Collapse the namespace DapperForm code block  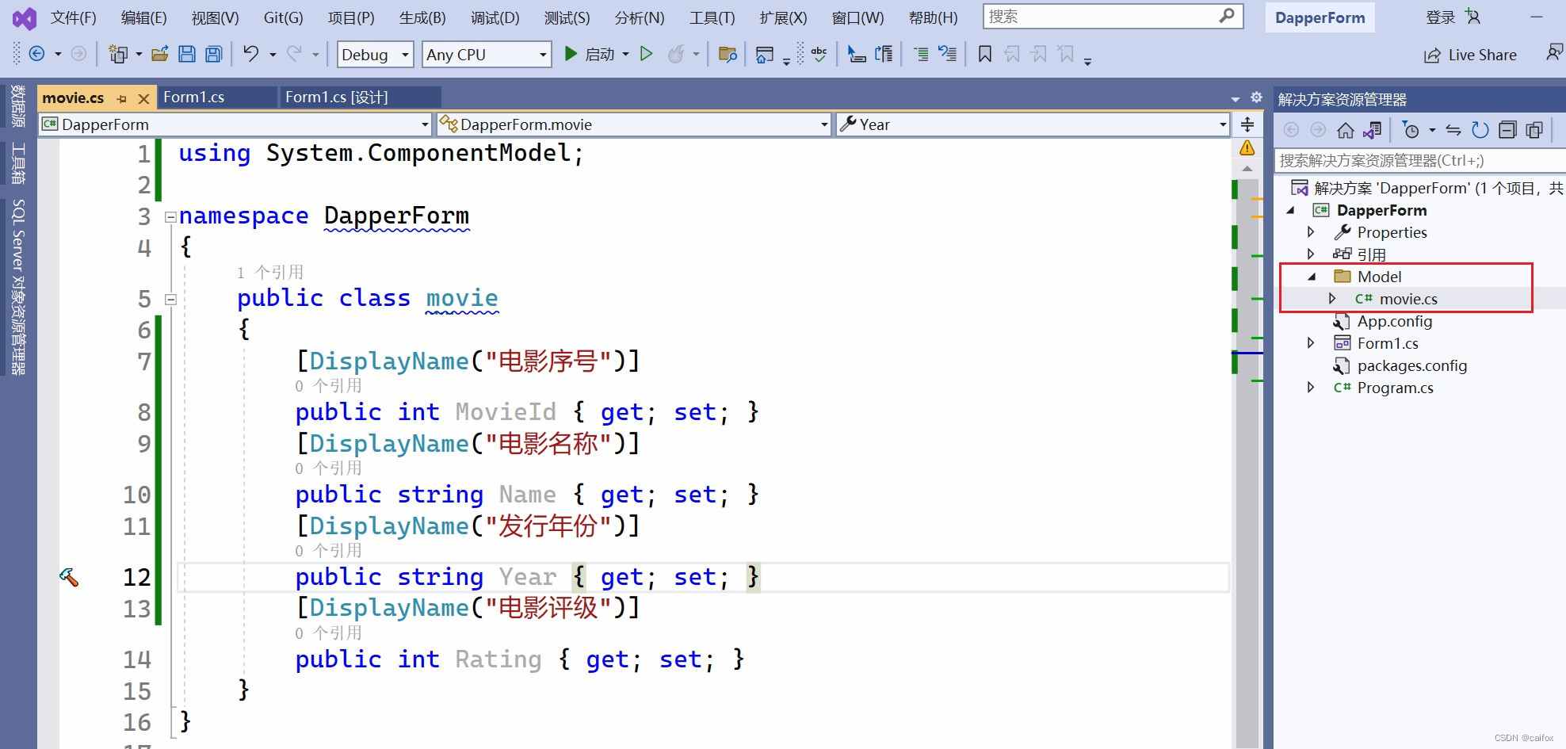pyautogui.click(x=170, y=216)
